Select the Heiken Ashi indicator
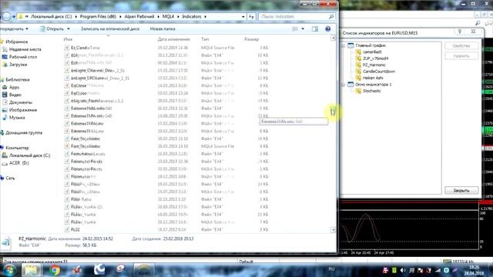 [373, 78]
